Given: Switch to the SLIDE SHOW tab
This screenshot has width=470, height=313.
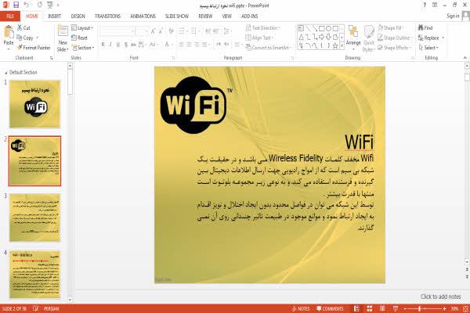Looking at the screenshot, I should coord(177,16).
